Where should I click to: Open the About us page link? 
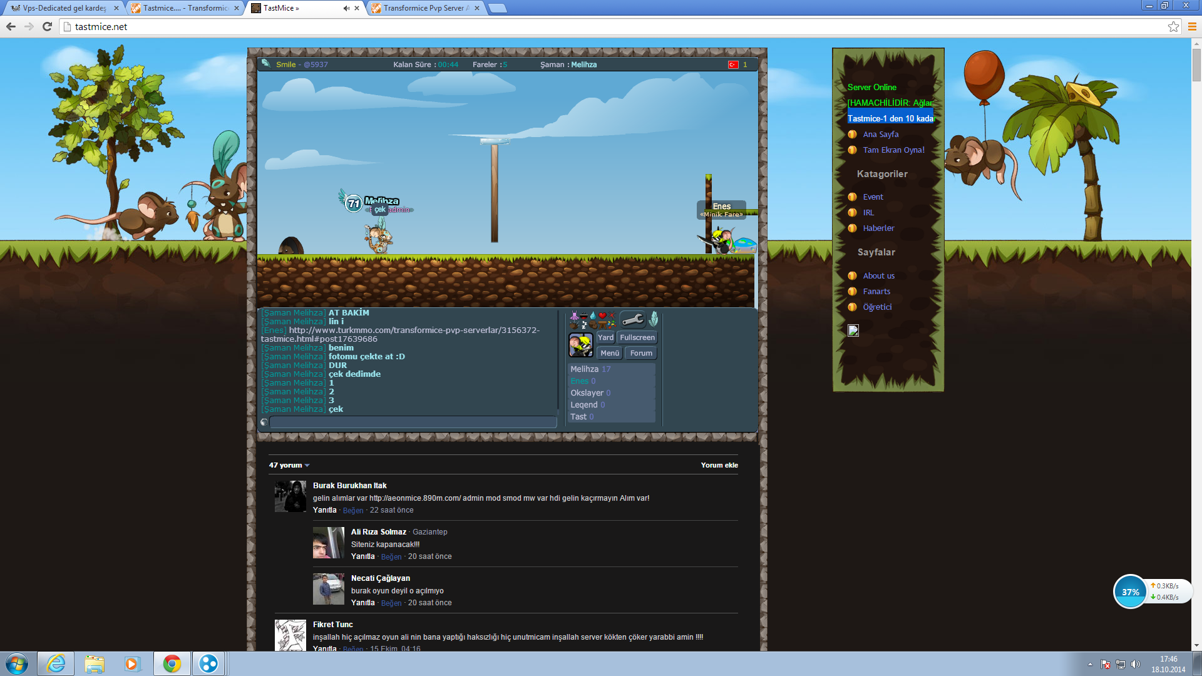click(878, 275)
